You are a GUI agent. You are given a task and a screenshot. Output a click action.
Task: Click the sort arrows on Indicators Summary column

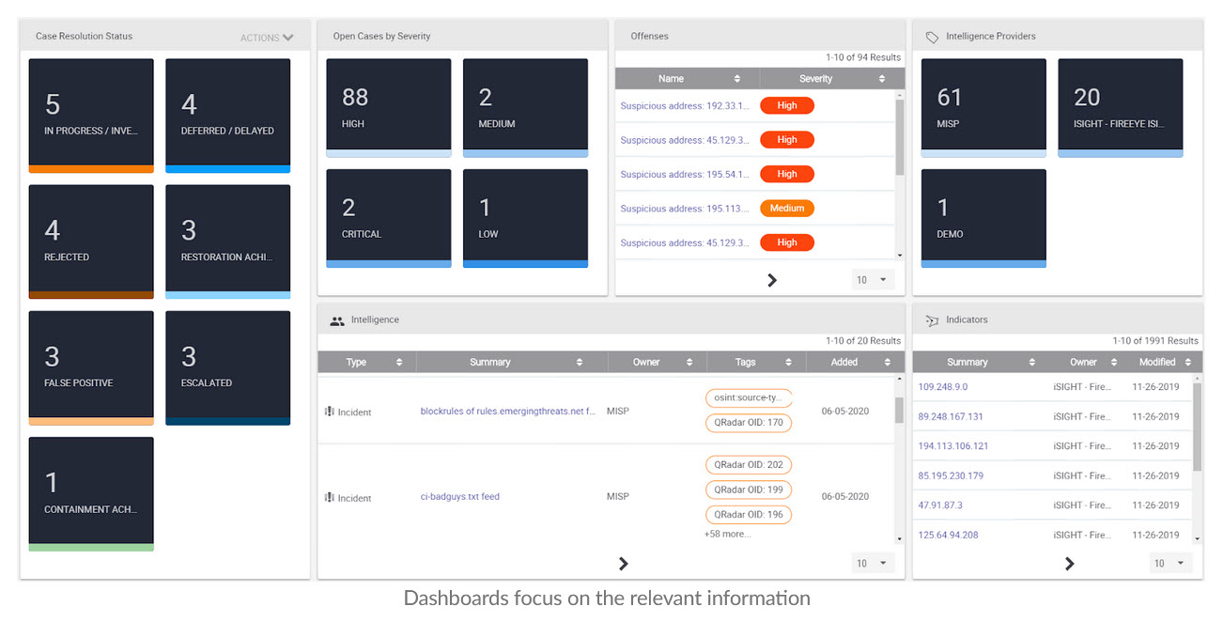pos(1032,363)
